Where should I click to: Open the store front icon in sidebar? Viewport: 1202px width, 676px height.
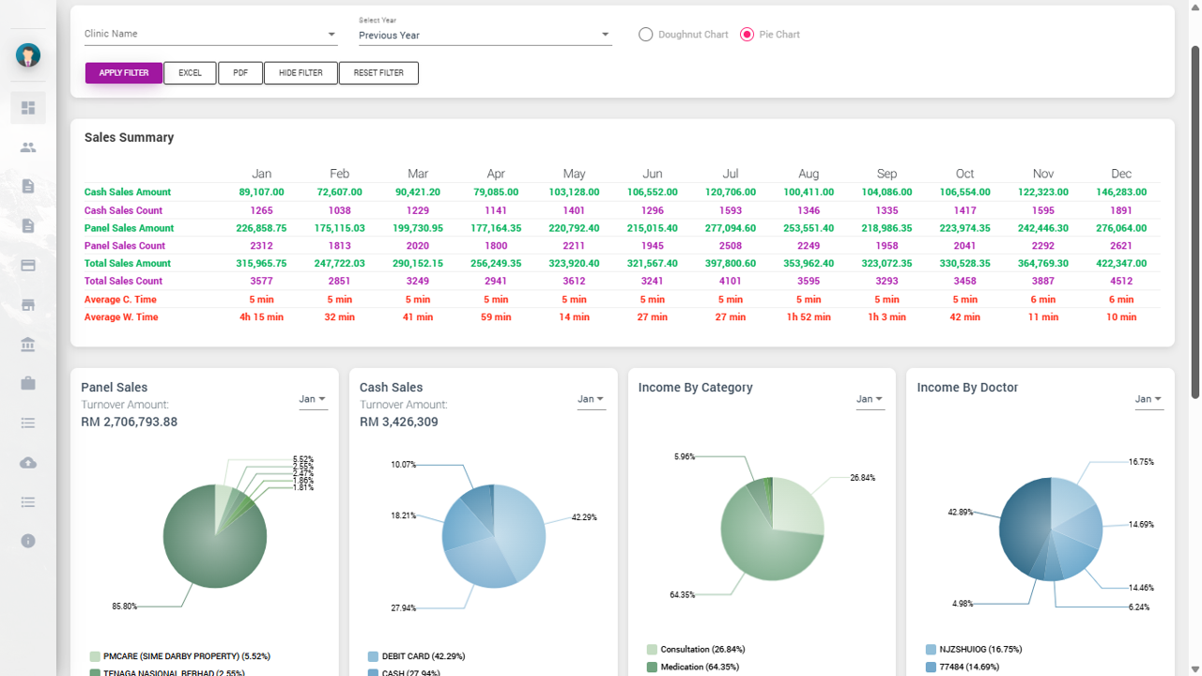point(28,305)
